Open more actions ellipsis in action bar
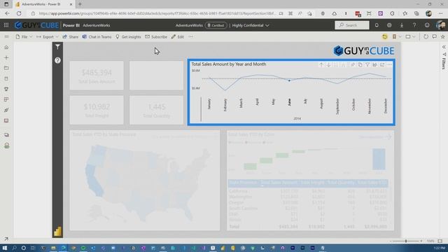Viewport: 448px width, 252px height. point(190,37)
